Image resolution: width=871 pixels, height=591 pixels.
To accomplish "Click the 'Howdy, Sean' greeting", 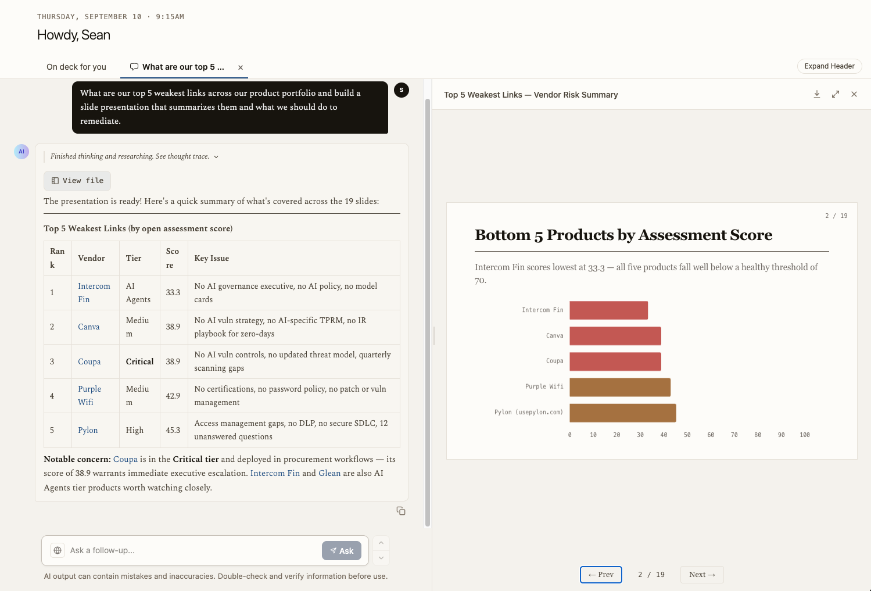I will (74, 35).
